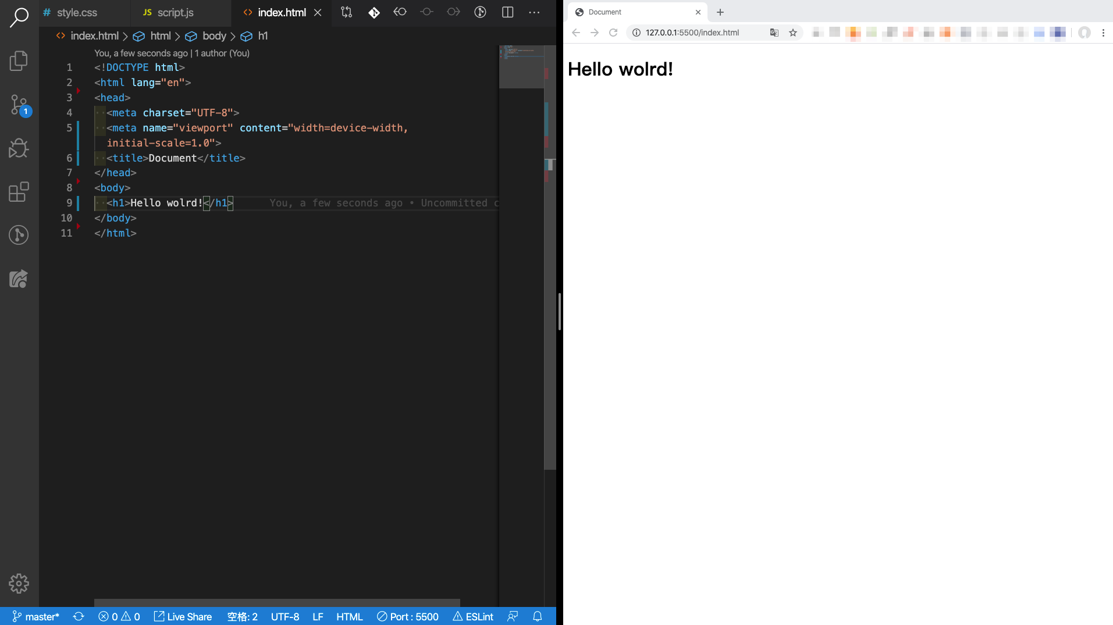Screen dimensions: 1113x625
Task: Switch to the style.css tab
Action: (x=85, y=13)
